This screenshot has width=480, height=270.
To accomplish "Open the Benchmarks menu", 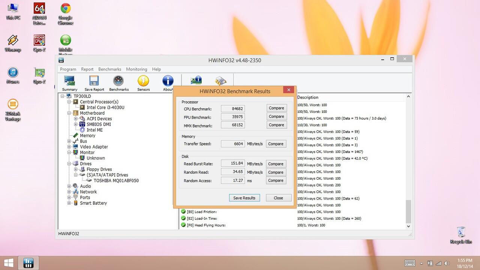I will tap(110, 69).
